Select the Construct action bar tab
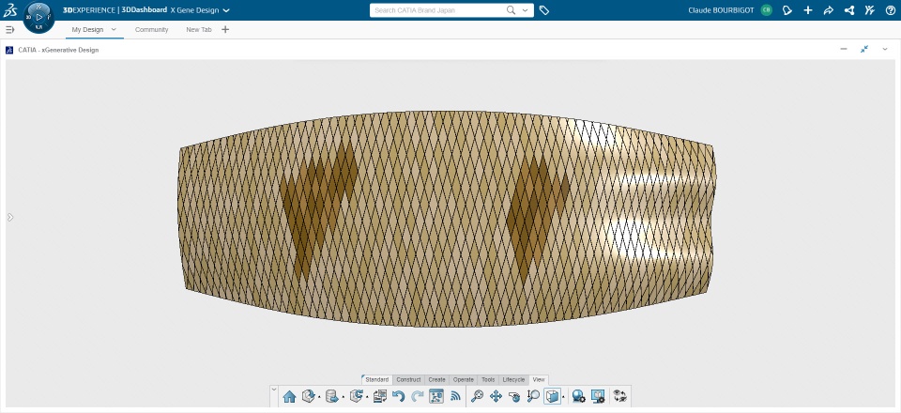Image resolution: width=901 pixels, height=413 pixels. [408, 380]
